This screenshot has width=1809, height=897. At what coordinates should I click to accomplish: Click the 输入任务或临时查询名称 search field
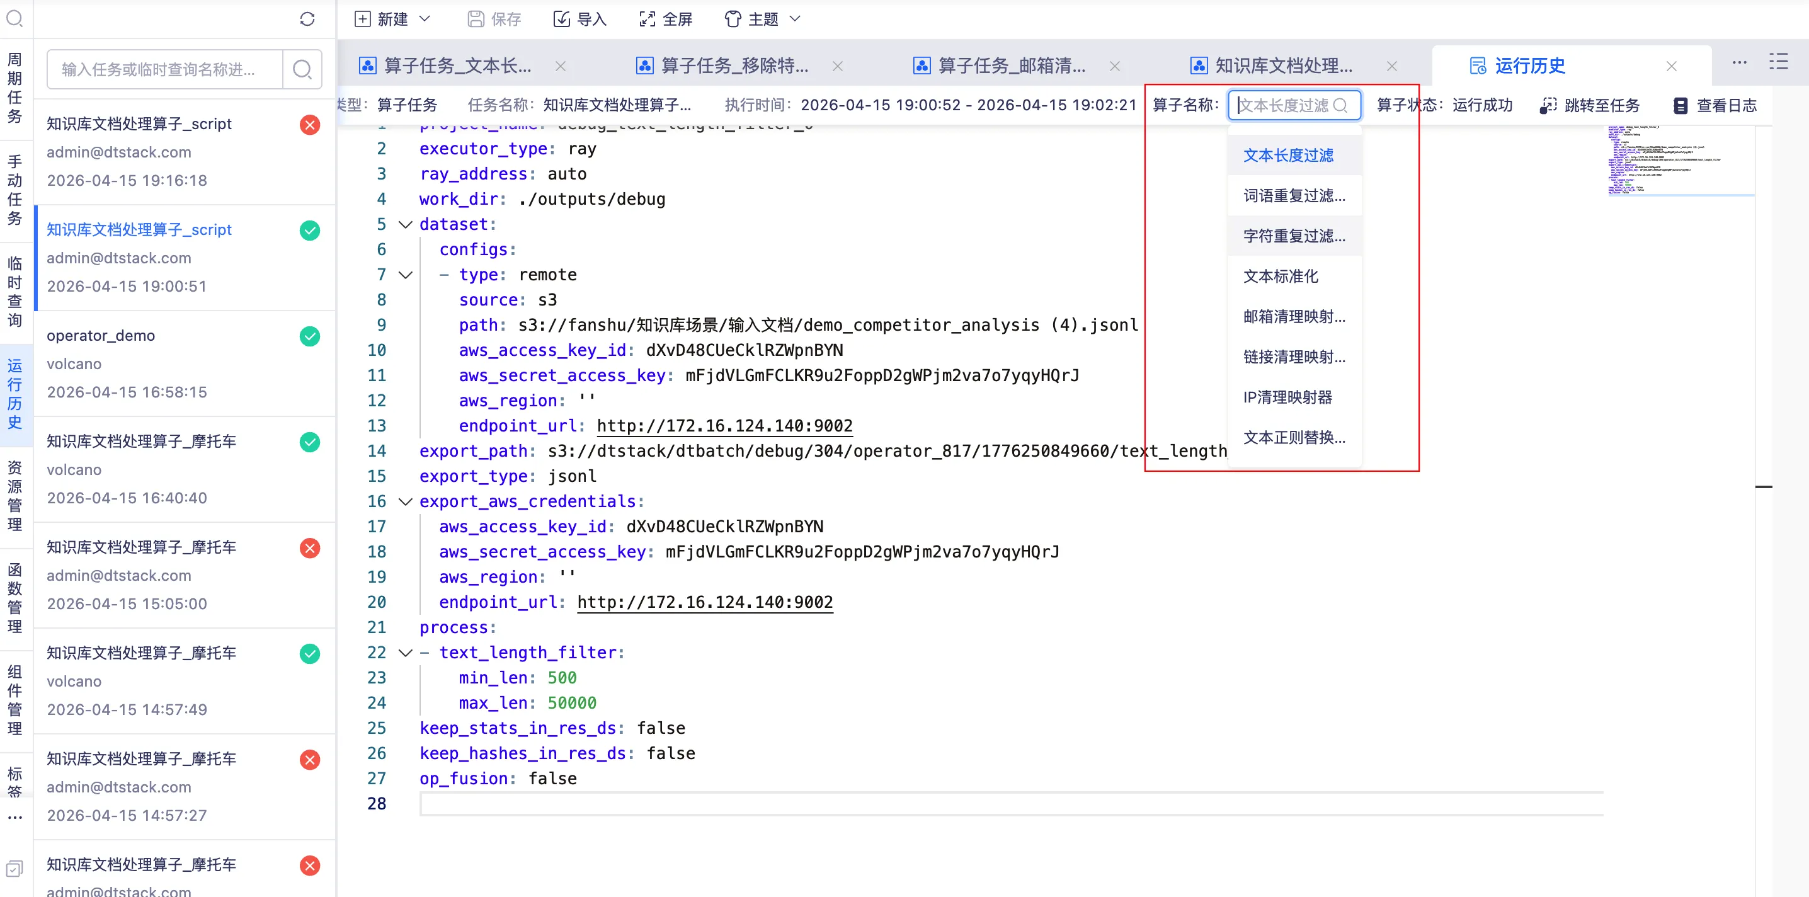click(x=164, y=69)
